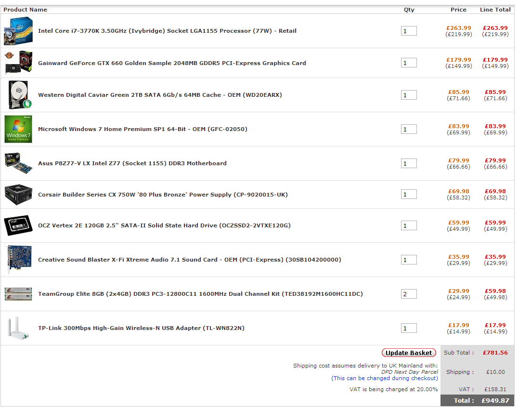Open the Asus P8Z77-V LX motherboard link

(132, 163)
